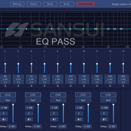Toggle the round bypass dot under band 9
This screenshot has height=131, width=131.
pos(71,86)
